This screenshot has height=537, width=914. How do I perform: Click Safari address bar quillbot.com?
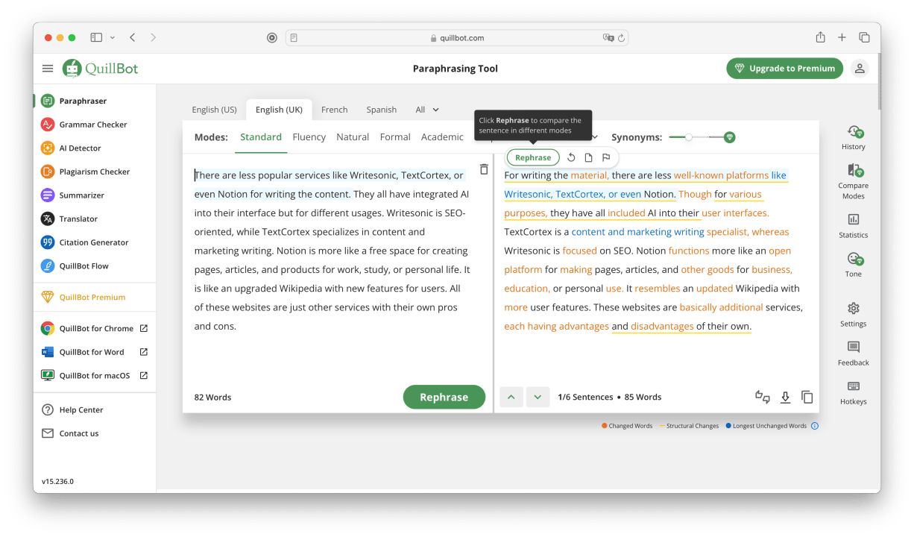tap(457, 37)
